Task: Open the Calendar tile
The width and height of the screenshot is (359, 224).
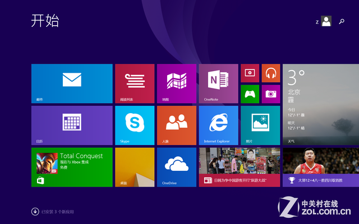Action: coord(72,125)
